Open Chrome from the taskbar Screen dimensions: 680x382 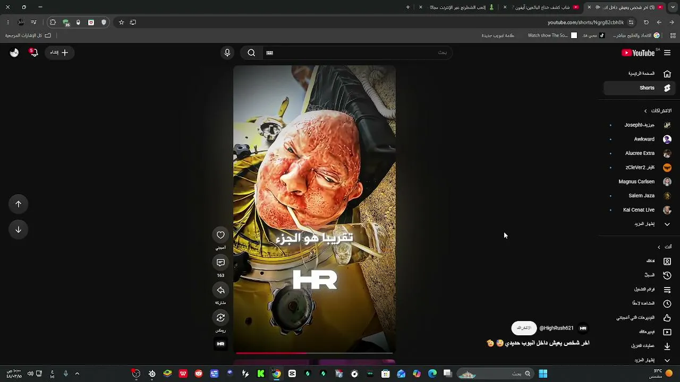pos(276,374)
